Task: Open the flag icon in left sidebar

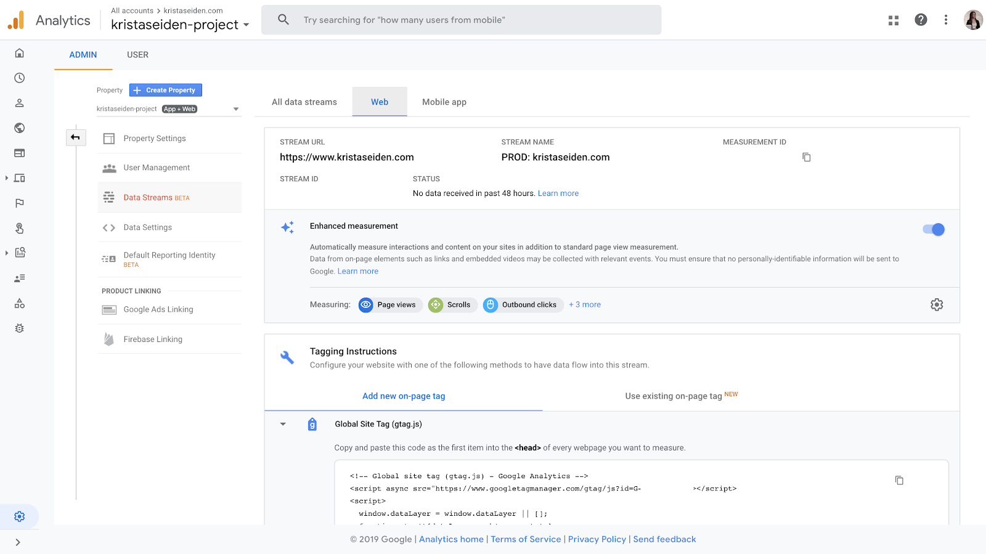Action: click(20, 203)
